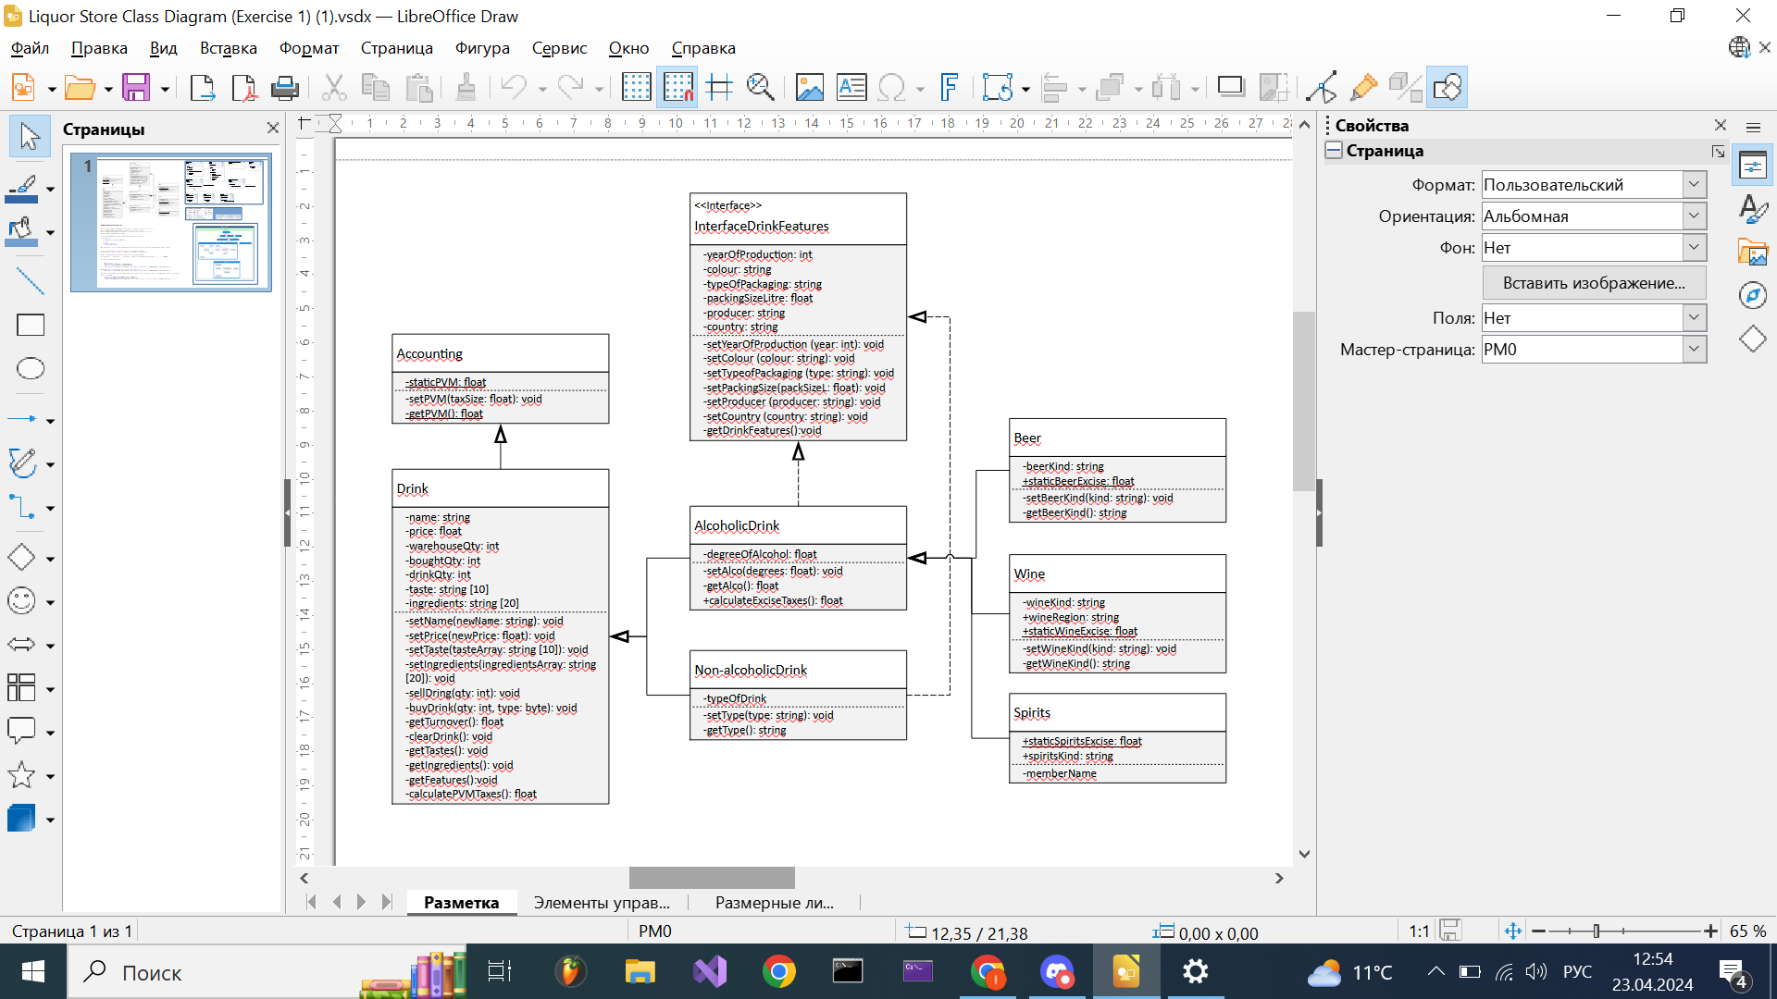Screen dimensions: 1777x999
Task: Click the Arrange objects icon
Action: (1110, 88)
